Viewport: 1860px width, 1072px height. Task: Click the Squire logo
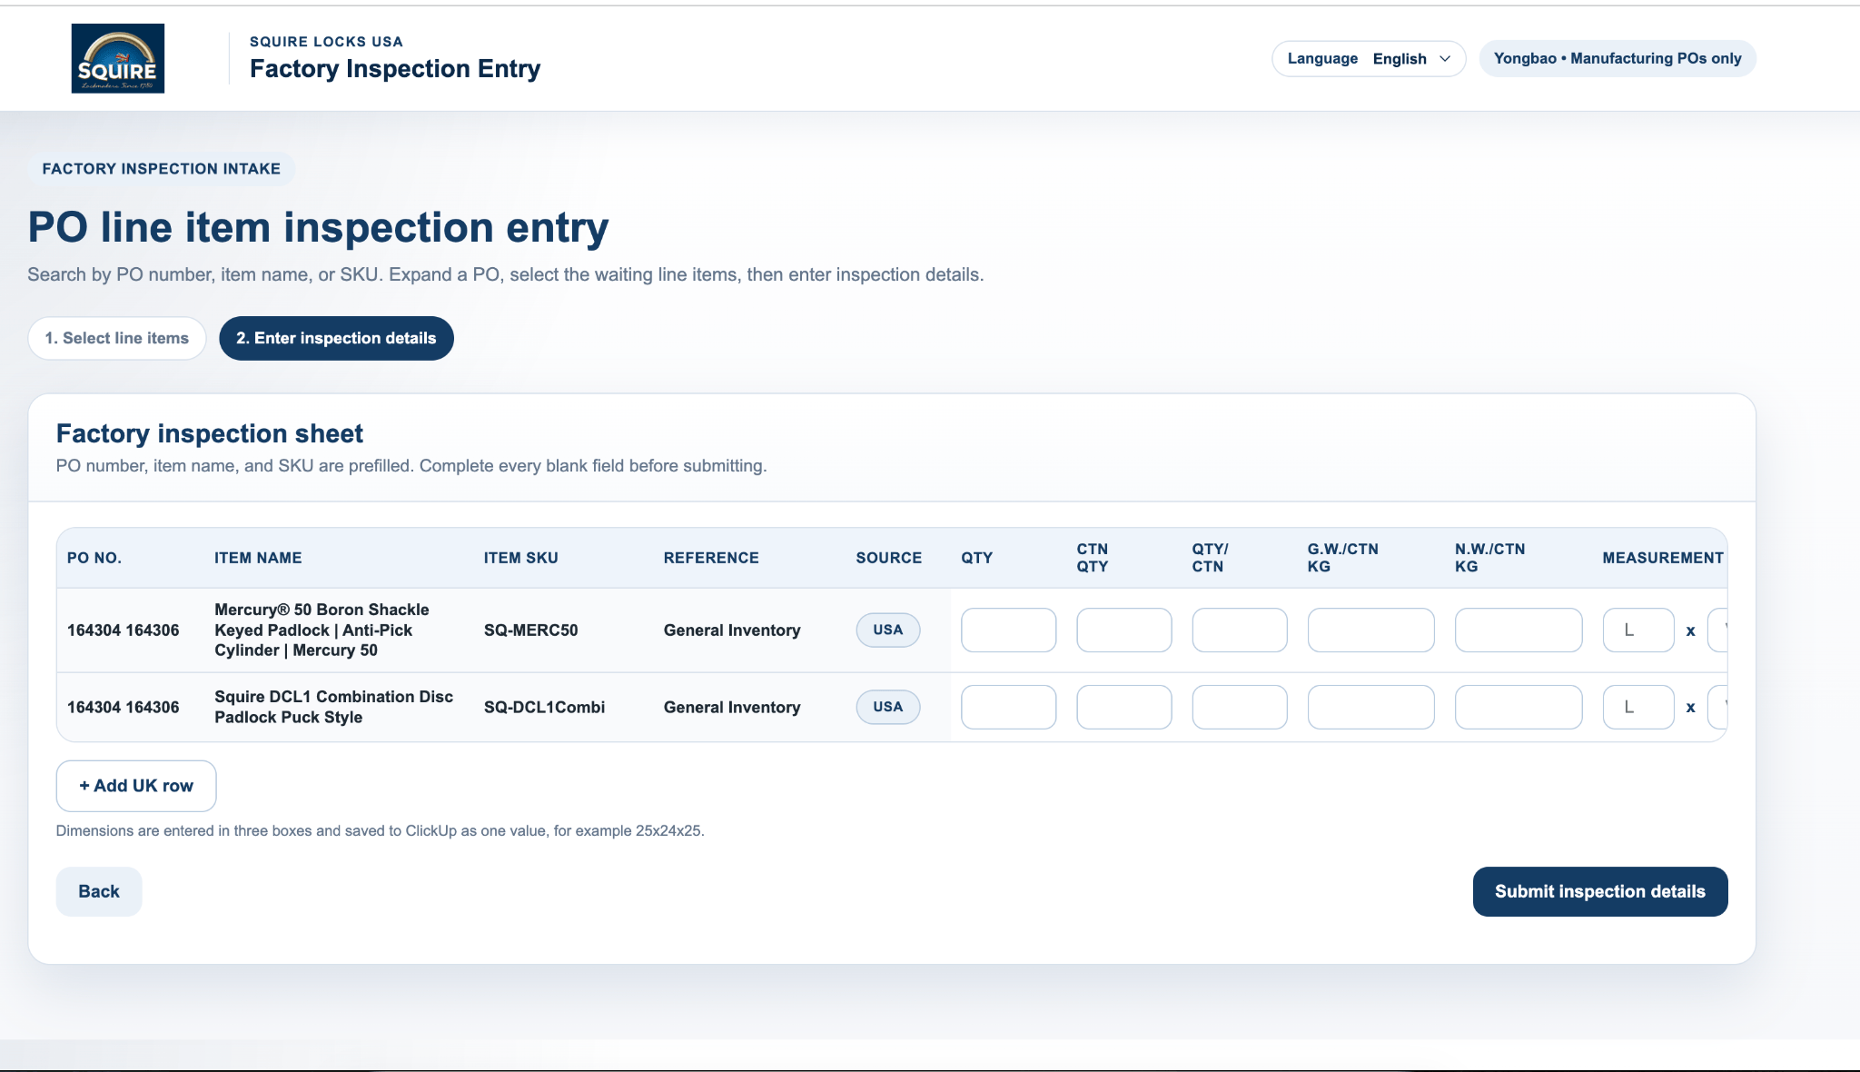(118, 58)
